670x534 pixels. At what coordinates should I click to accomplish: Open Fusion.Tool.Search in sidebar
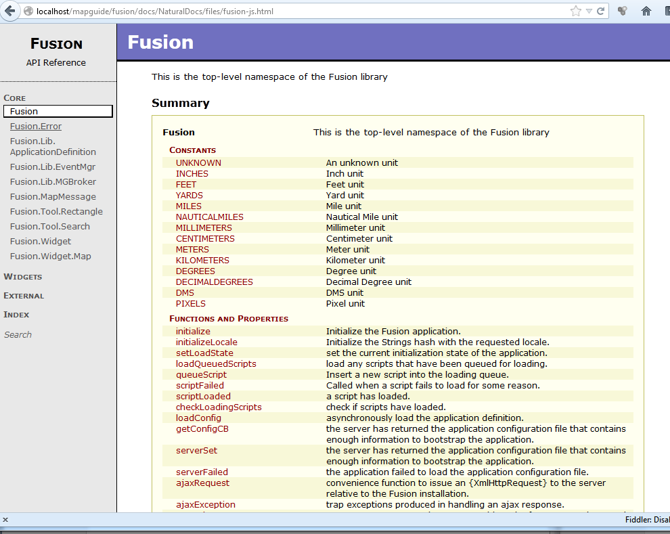coord(50,227)
